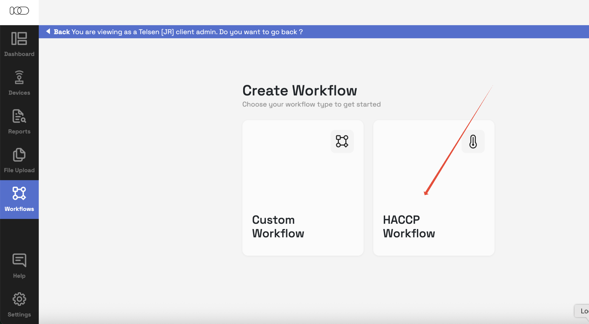Open the Reports document icon
This screenshot has width=589, height=324.
point(19,116)
